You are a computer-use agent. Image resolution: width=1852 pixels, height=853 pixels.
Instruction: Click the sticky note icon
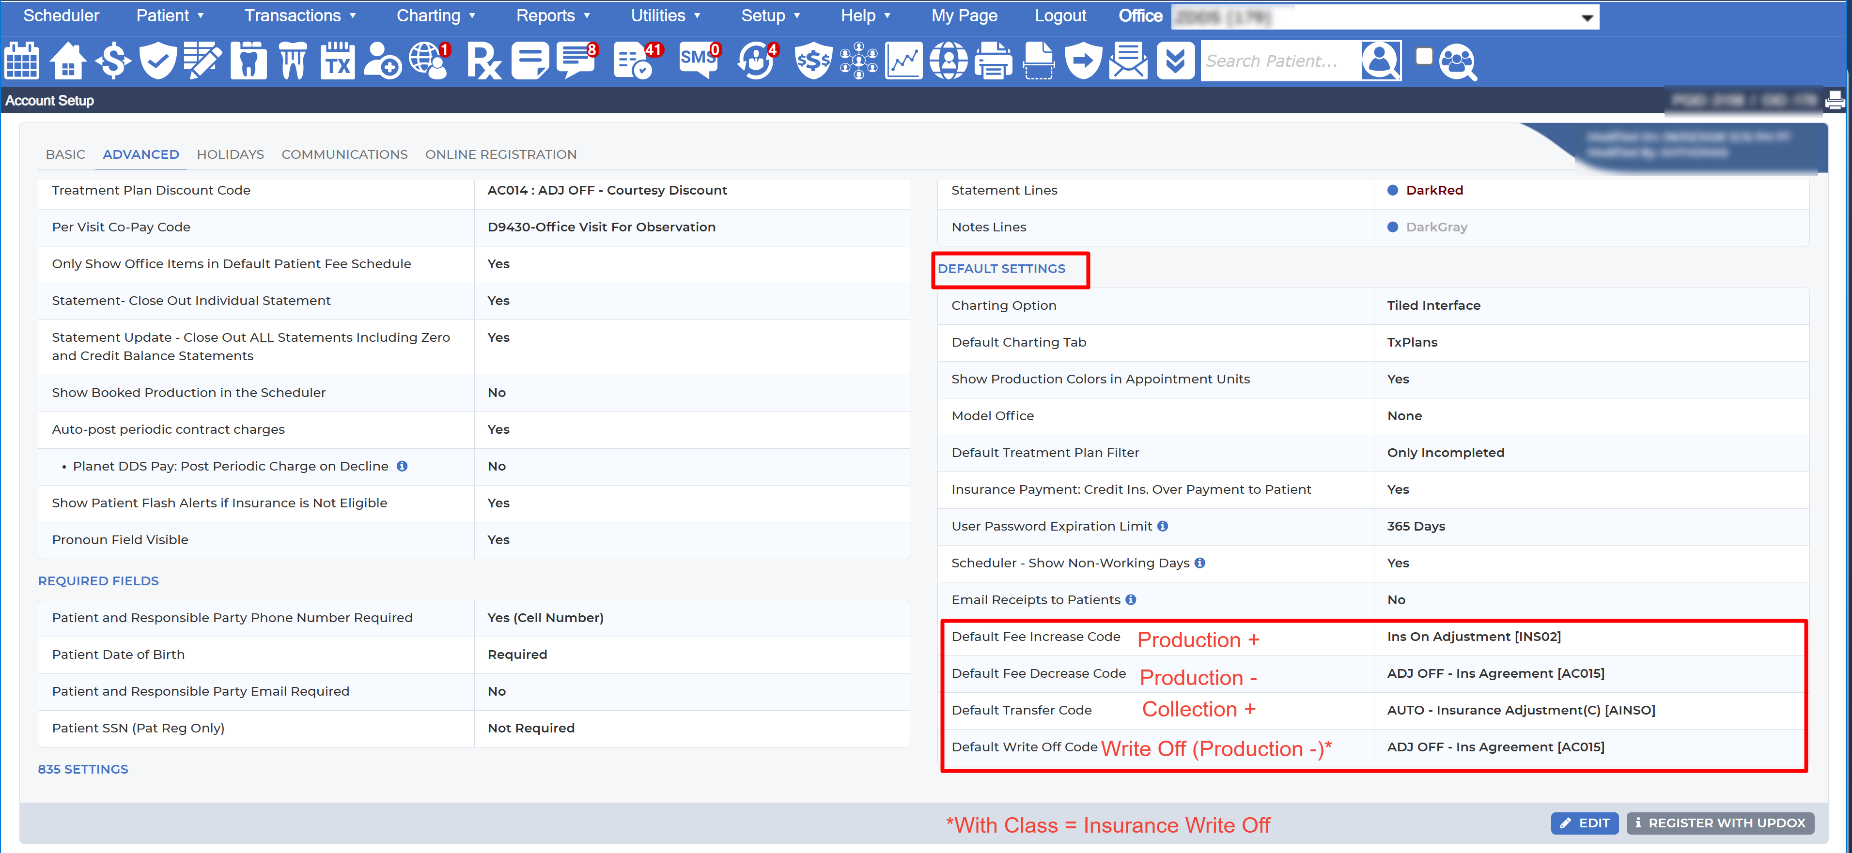click(x=530, y=61)
